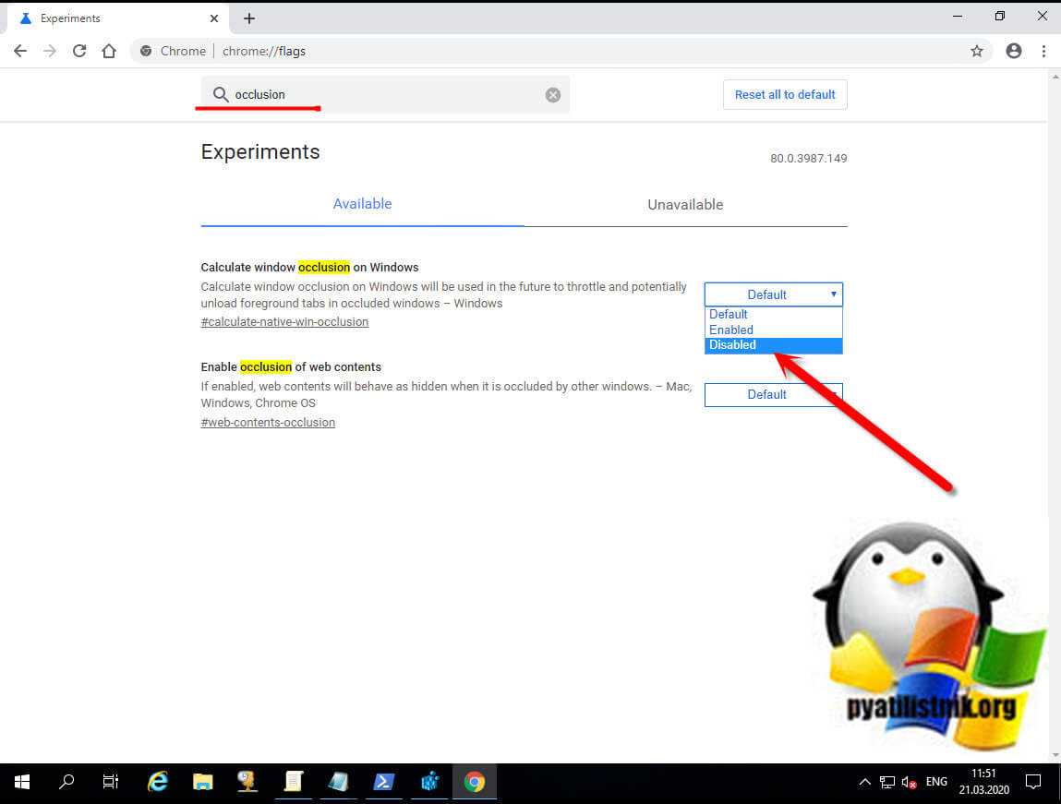The image size is (1061, 804).
Task: Bookmark this page with the star icon
Action: 976,51
